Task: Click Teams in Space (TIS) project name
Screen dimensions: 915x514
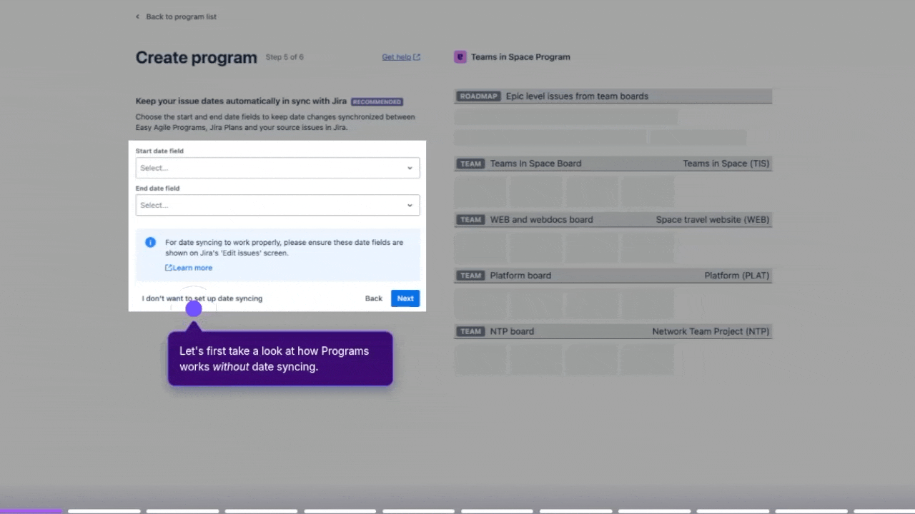Action: click(726, 163)
